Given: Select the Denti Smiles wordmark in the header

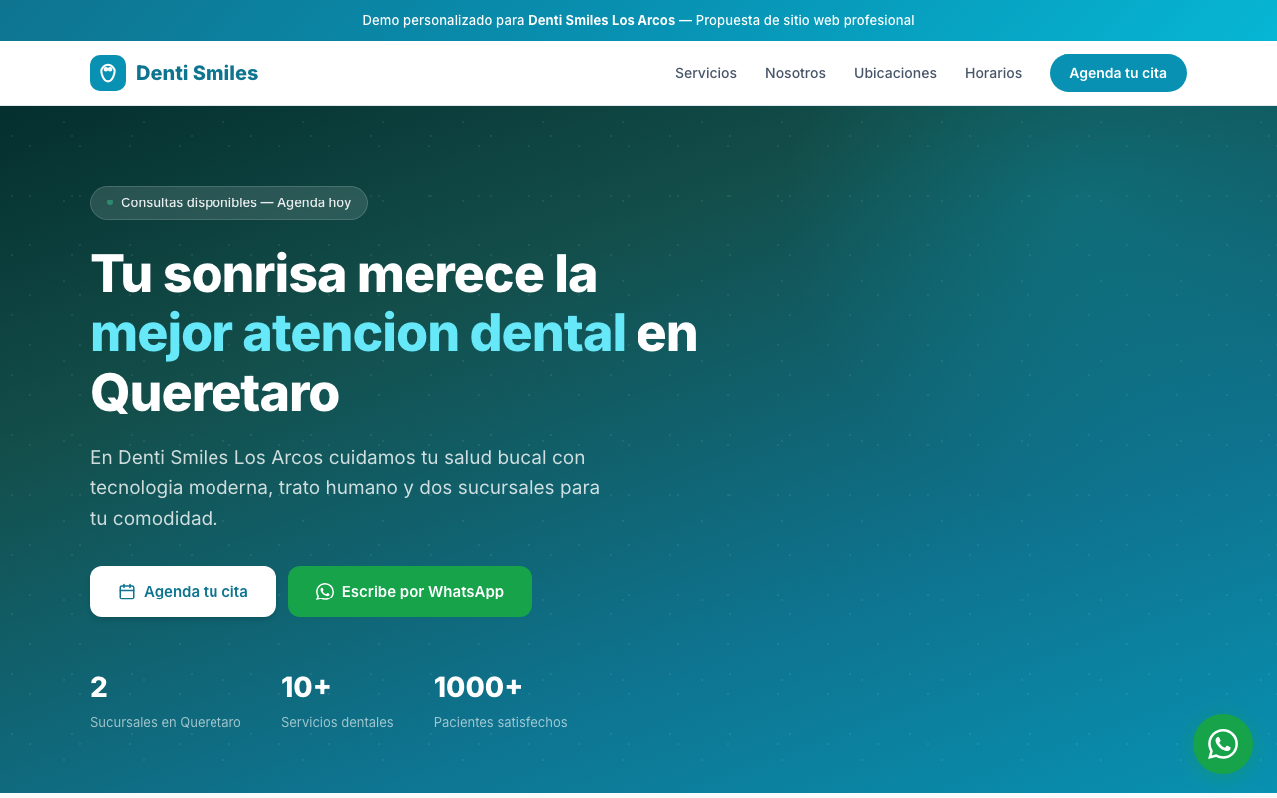Looking at the screenshot, I should click(x=197, y=72).
